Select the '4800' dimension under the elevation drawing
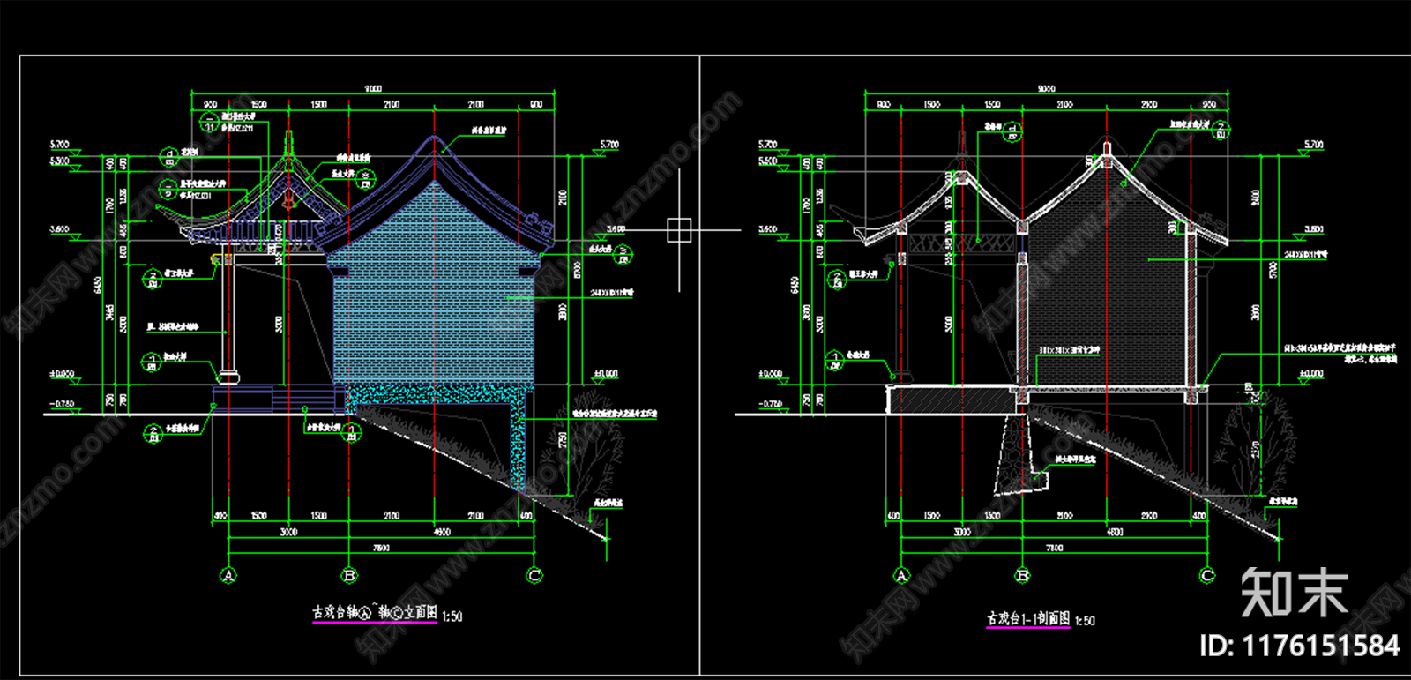This screenshot has height=680, width=1411. click(442, 532)
